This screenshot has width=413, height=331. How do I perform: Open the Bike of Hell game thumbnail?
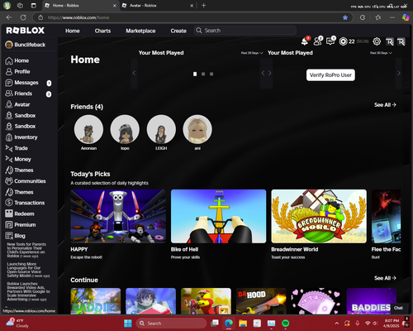[219, 216]
